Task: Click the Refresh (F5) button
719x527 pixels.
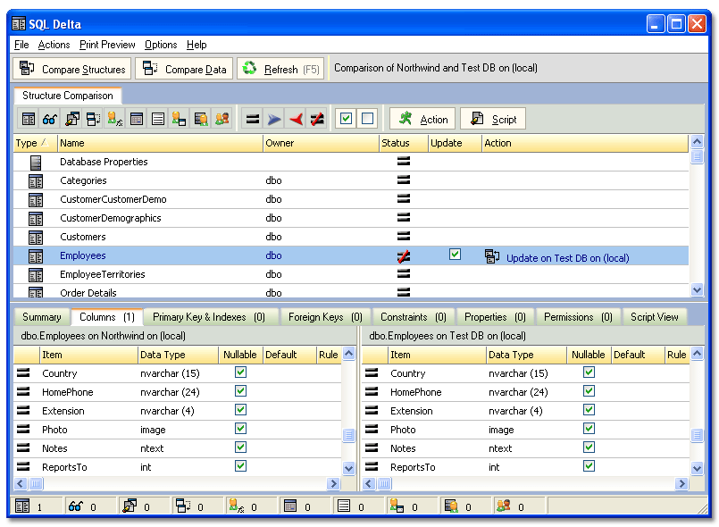Action: point(280,69)
